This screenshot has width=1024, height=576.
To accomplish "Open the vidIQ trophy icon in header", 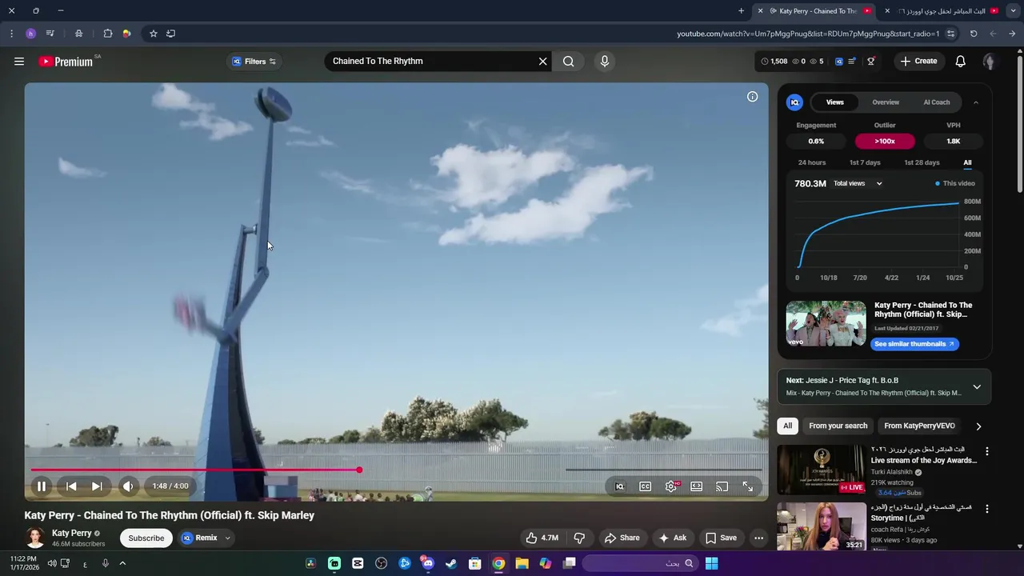I will coord(871,61).
